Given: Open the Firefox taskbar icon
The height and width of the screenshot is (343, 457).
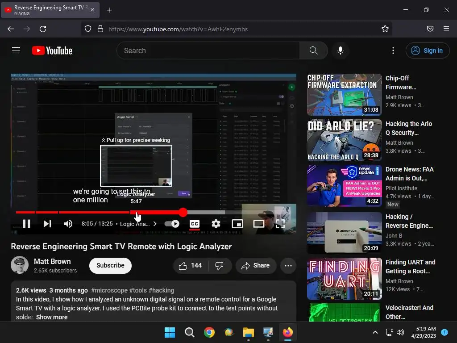Looking at the screenshot, I should [288, 332].
